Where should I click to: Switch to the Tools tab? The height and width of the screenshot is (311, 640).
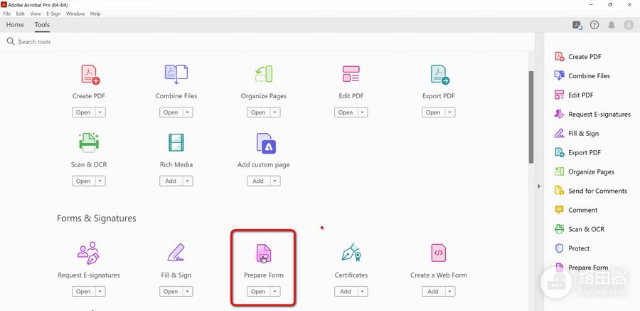[42, 25]
